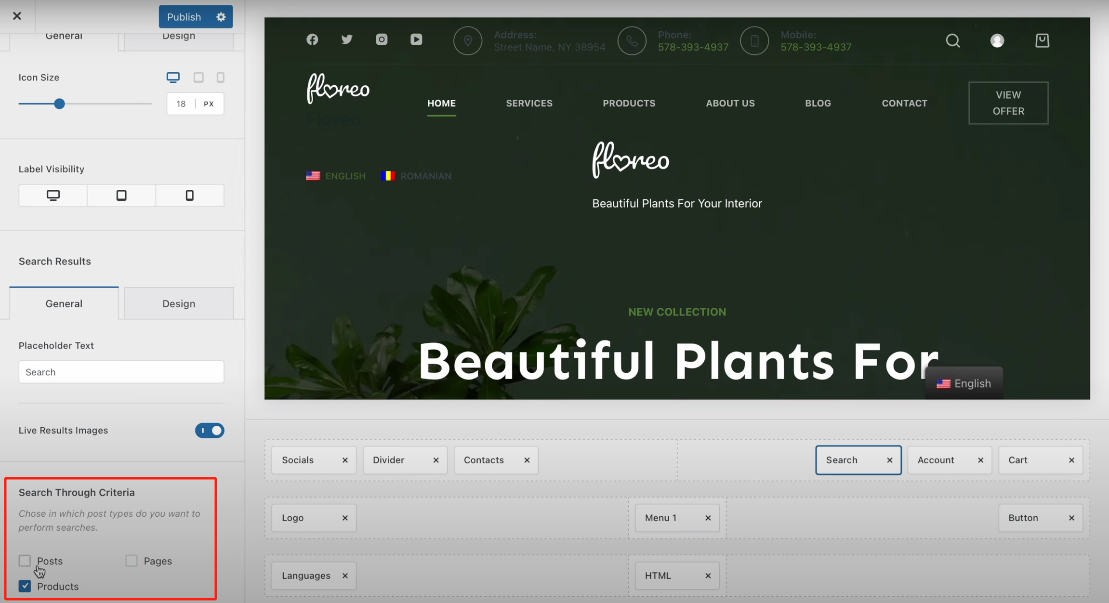Open publish settings gear icon
1109x603 pixels.
coord(221,17)
